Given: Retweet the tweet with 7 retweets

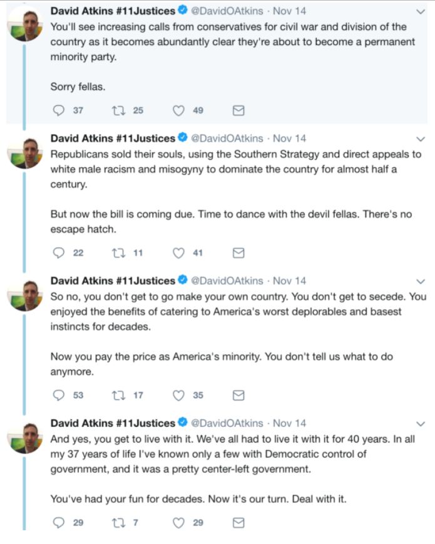Looking at the screenshot, I should (118, 521).
